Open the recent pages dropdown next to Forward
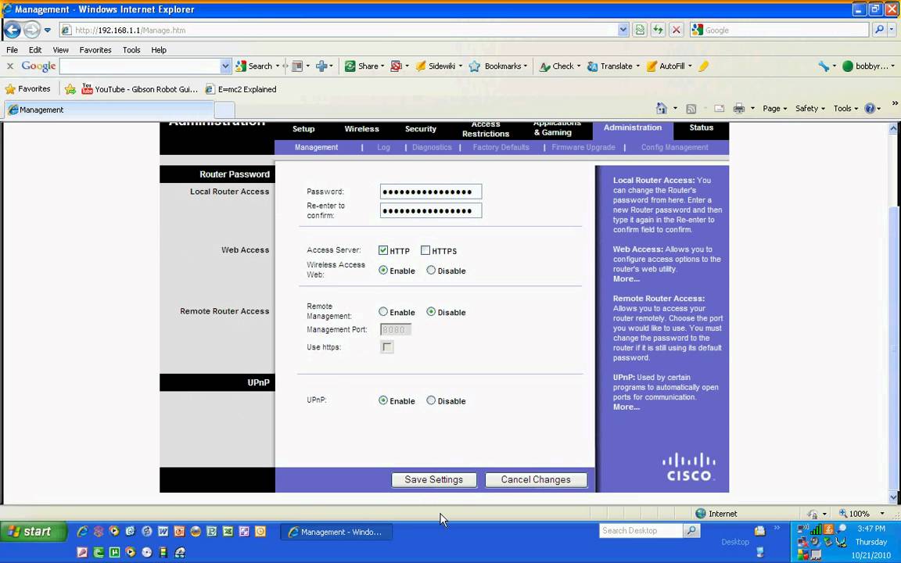This screenshot has height=563, width=901. point(48,30)
